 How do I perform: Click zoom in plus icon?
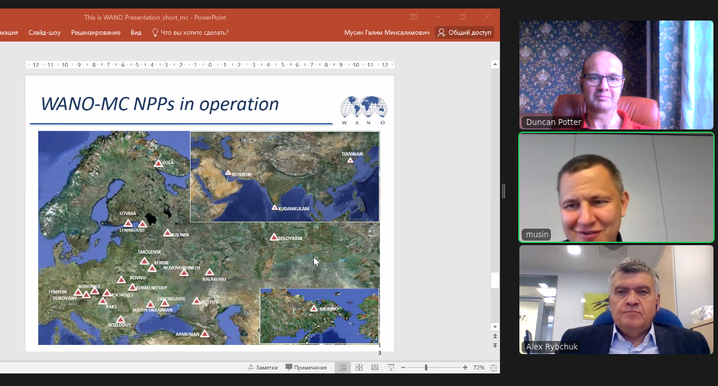coord(465,368)
